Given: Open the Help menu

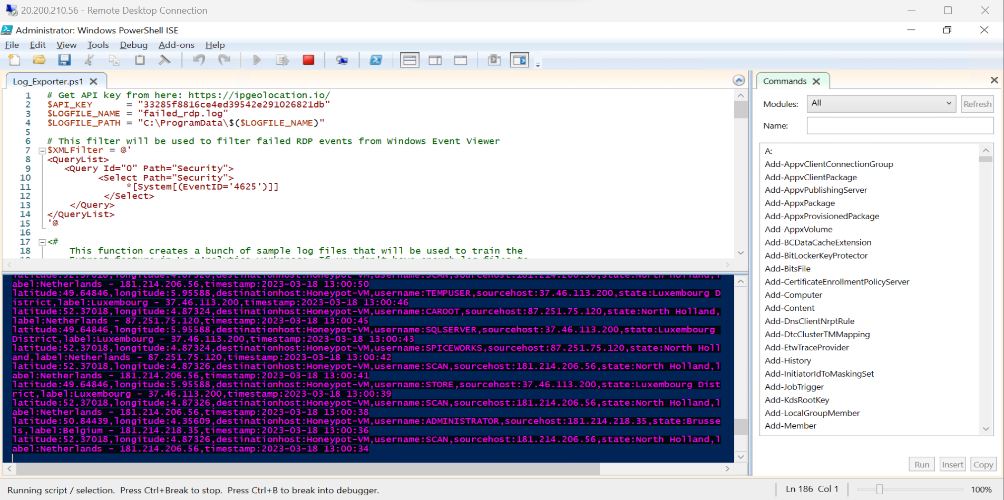Looking at the screenshot, I should pos(215,45).
